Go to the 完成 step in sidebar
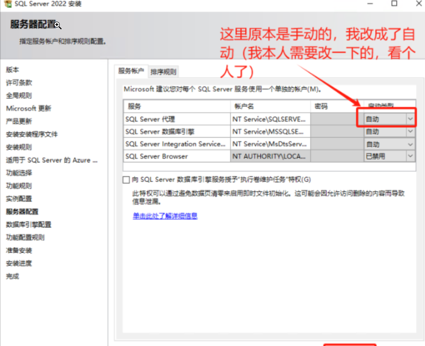425x346 pixels. tap(13, 276)
